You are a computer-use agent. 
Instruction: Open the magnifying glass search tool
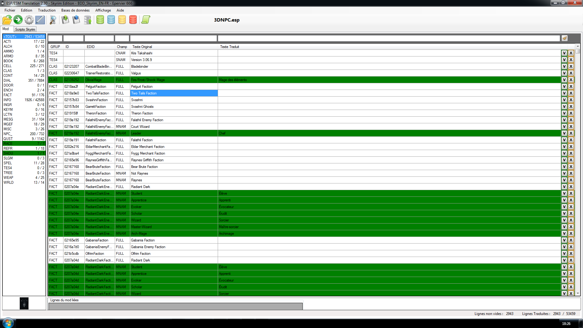coord(53,20)
